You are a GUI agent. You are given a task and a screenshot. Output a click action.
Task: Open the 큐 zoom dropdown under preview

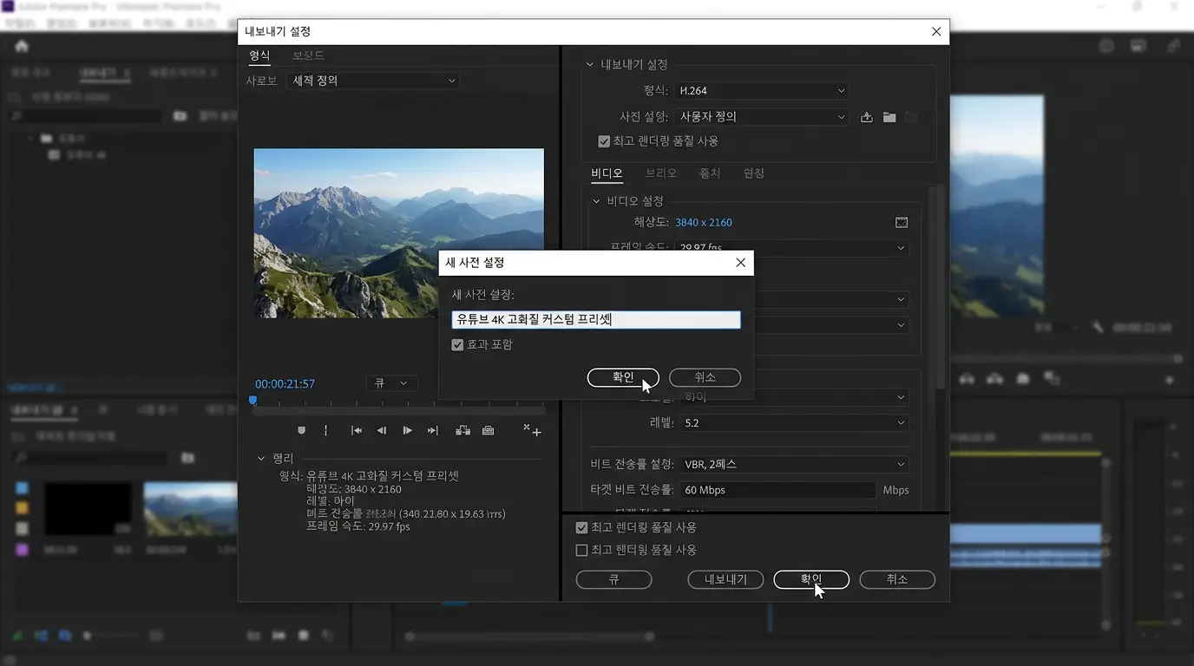391,383
